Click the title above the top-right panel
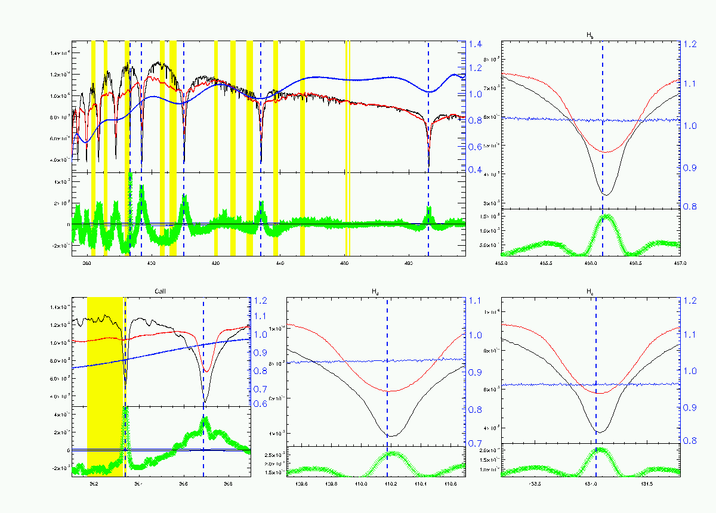 click(590, 35)
